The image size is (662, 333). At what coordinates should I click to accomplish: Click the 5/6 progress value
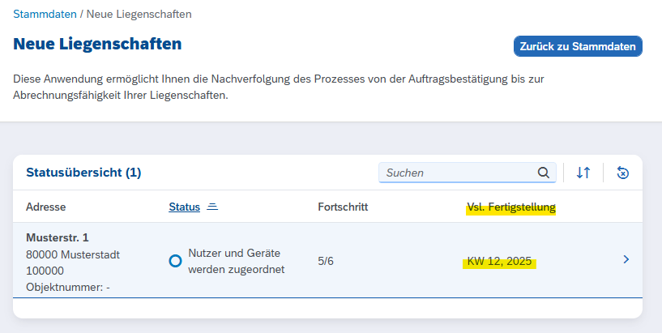pyautogui.click(x=326, y=261)
